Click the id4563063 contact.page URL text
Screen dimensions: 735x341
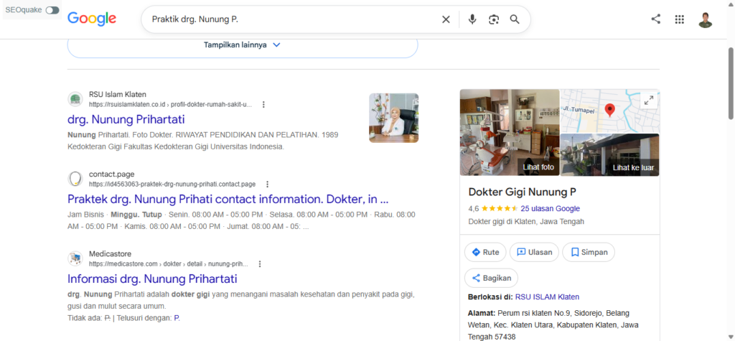pyautogui.click(x=172, y=184)
